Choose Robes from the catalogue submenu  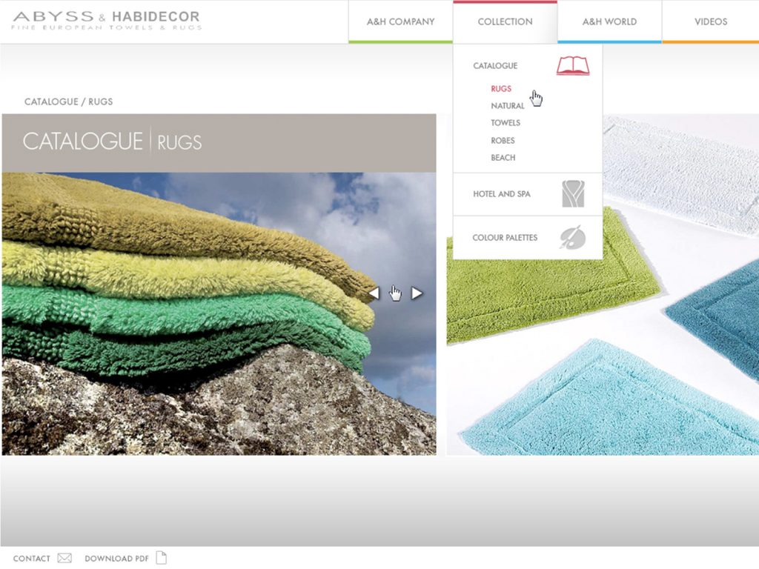[503, 141]
